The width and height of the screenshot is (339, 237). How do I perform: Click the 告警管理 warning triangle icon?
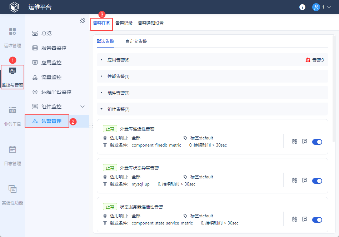(35, 122)
